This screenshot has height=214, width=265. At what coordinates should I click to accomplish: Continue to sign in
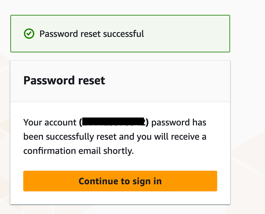click(x=120, y=181)
